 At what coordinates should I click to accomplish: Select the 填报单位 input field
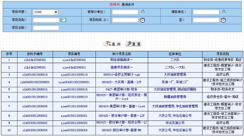point(206,12)
